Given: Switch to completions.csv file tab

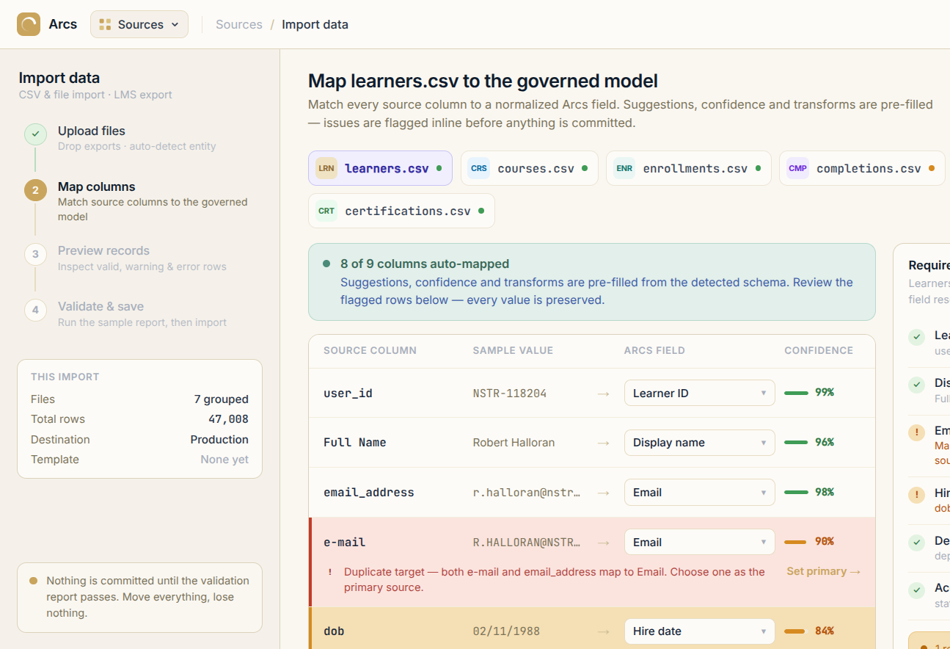Looking at the screenshot, I should point(862,168).
